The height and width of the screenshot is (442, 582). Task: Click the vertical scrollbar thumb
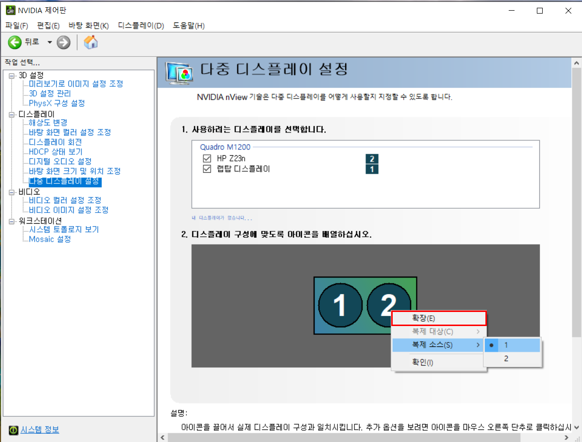[x=577, y=203]
